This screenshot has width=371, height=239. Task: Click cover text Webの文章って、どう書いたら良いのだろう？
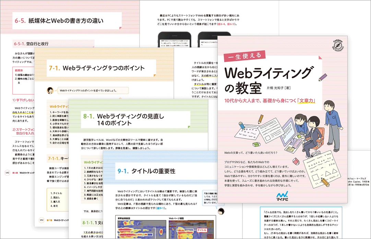click(251, 153)
